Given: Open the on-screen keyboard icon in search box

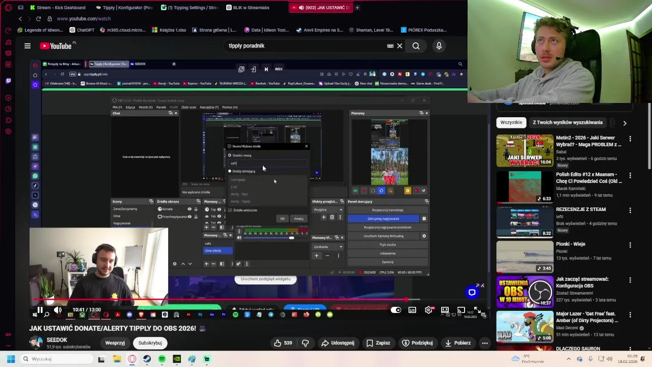Looking at the screenshot, I should [x=390, y=46].
